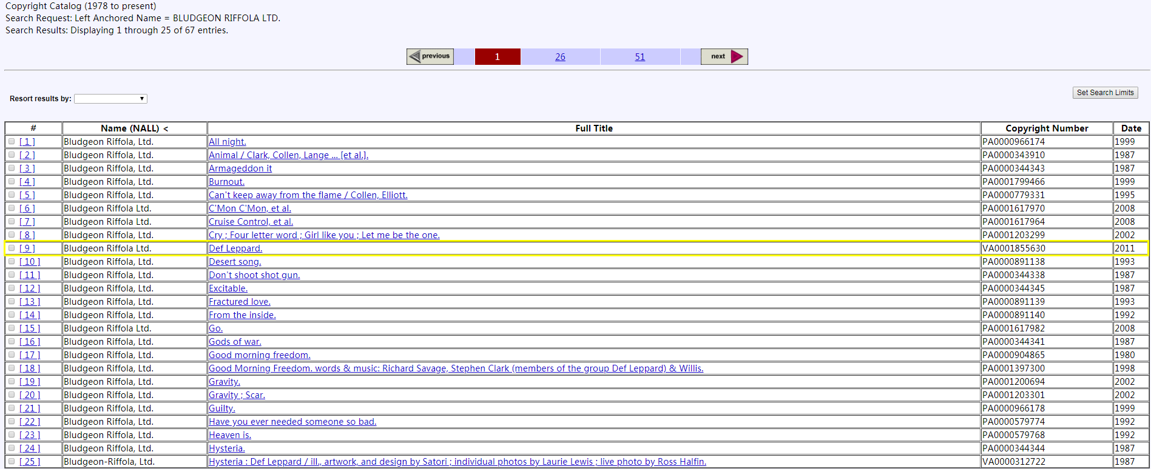1151x469 pixels.
Task: Check the box for entry 3 Armageddon it
Action: click(12, 168)
